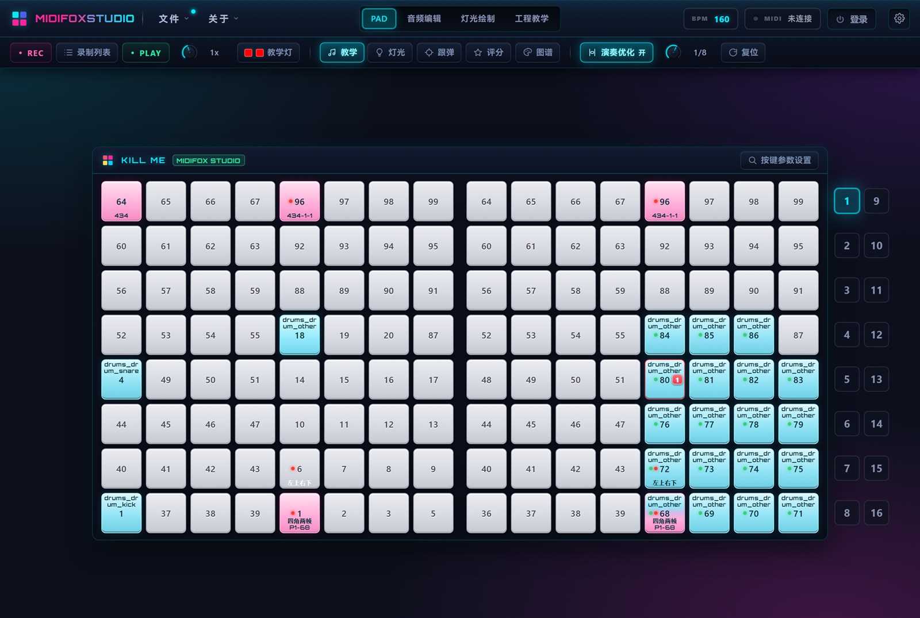This screenshot has width=920, height=618.
Task: Click the PLAY button
Action: pyautogui.click(x=146, y=52)
